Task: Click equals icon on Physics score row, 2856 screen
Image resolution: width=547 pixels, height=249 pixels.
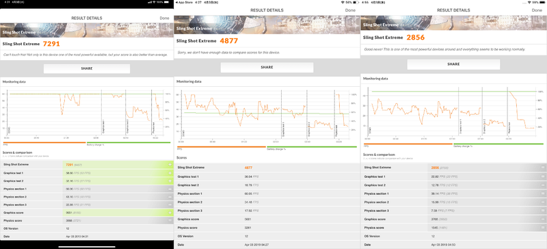Action: coord(543,227)
